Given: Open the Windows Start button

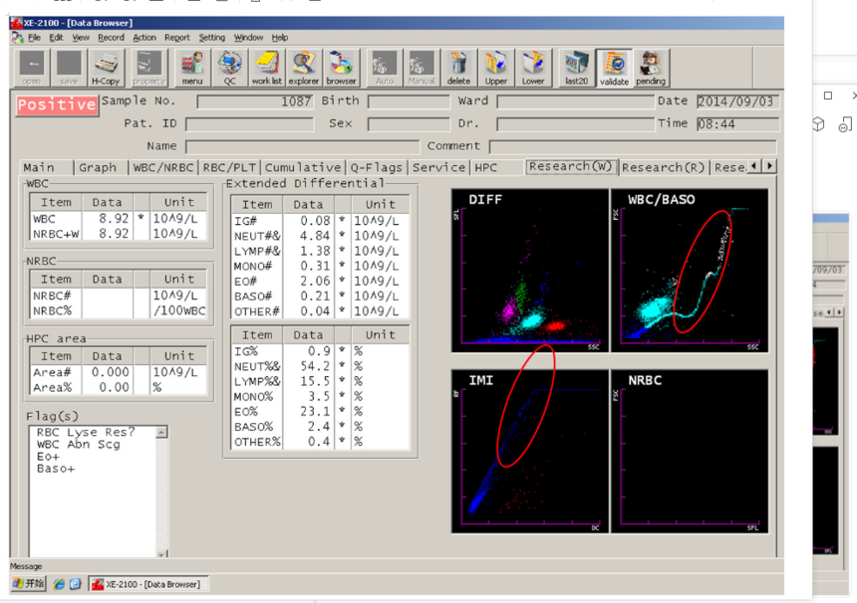Looking at the screenshot, I should point(29,584).
